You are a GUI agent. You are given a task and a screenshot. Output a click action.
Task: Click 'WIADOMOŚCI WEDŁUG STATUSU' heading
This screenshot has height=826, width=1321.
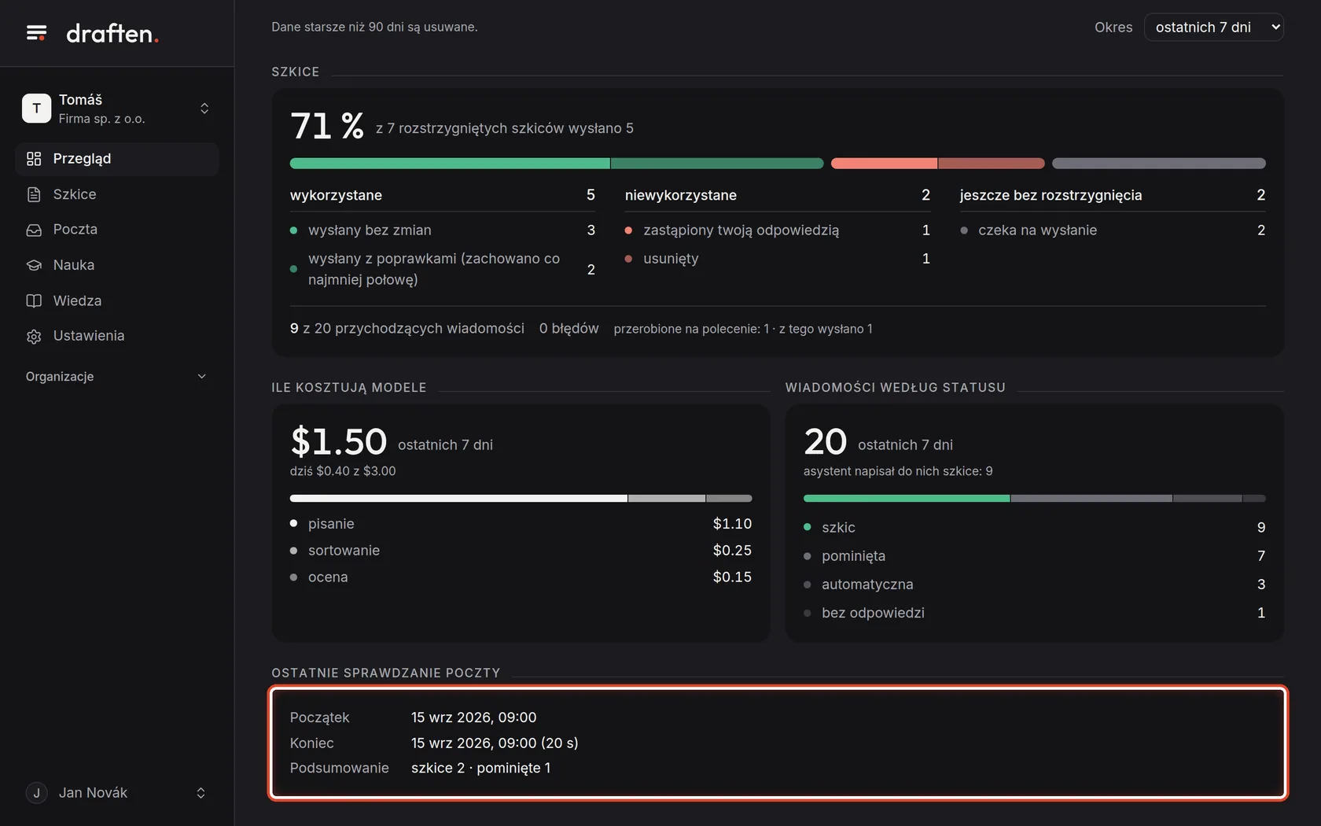(896, 388)
